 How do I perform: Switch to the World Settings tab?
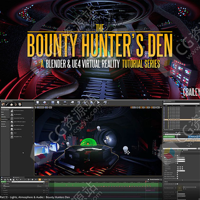(x=180, y=132)
